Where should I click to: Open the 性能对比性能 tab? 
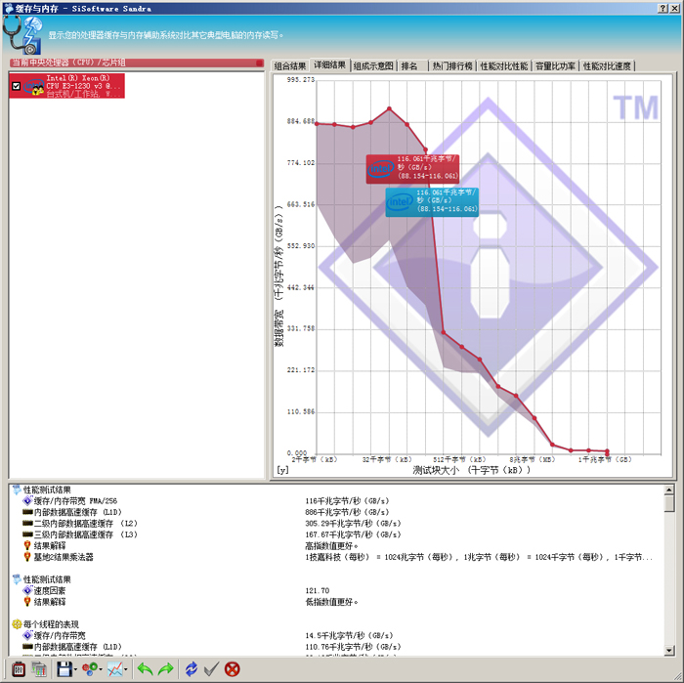(504, 65)
